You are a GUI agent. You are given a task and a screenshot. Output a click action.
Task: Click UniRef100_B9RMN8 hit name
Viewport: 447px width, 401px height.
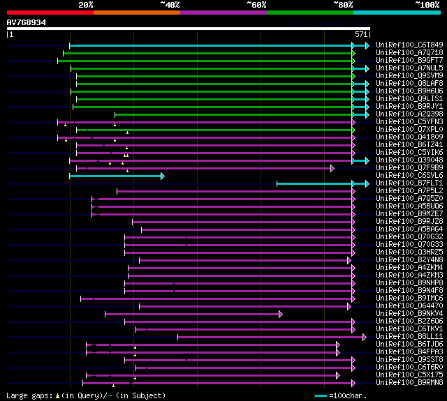tap(409, 383)
